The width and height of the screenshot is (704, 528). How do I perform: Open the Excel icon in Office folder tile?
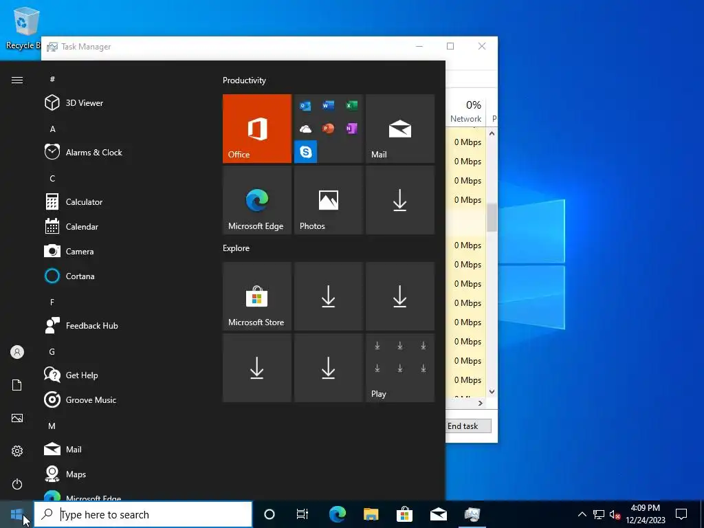click(x=351, y=105)
